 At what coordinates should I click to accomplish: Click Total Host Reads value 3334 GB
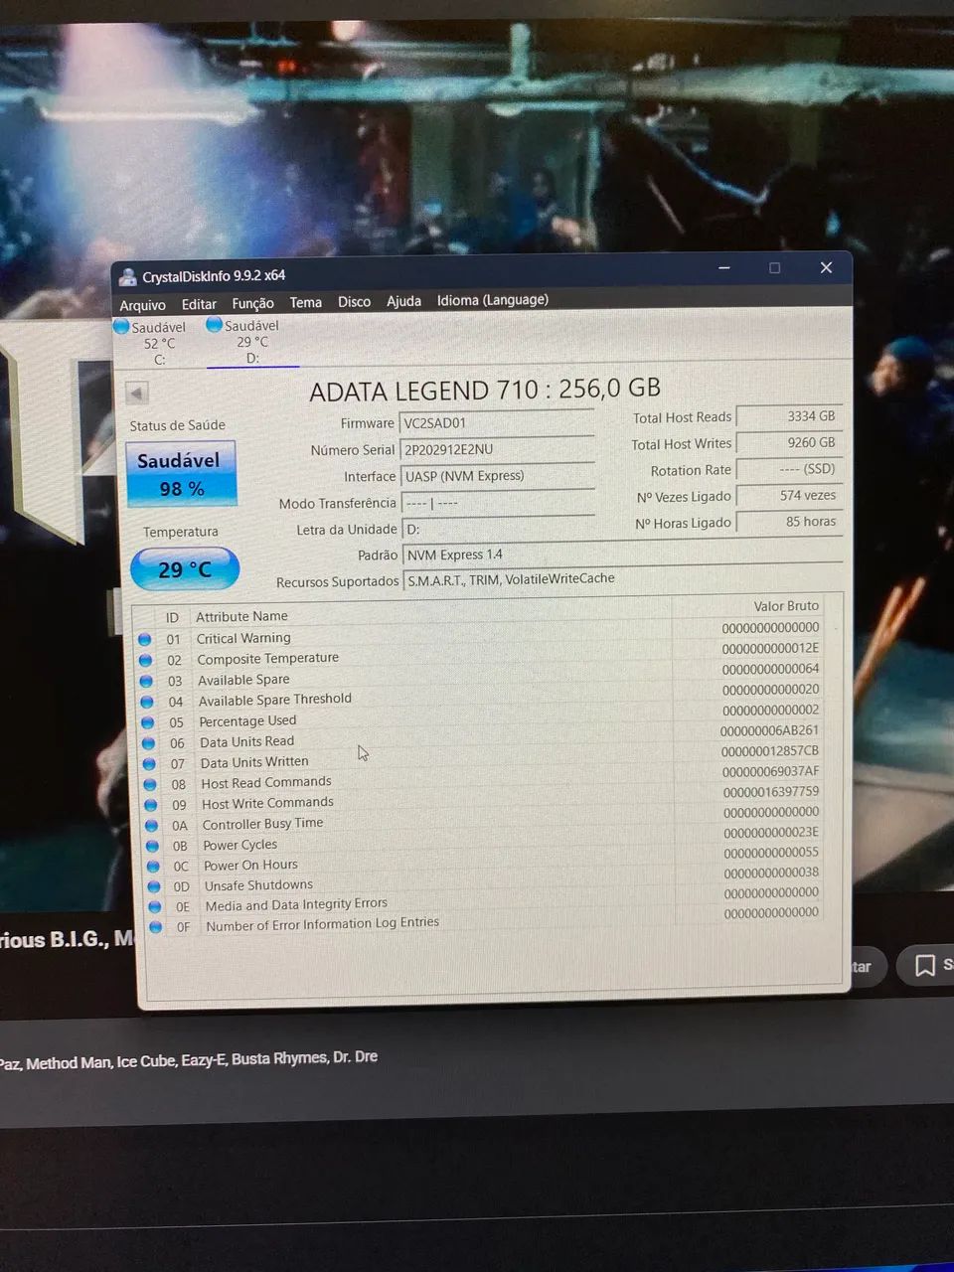click(789, 416)
